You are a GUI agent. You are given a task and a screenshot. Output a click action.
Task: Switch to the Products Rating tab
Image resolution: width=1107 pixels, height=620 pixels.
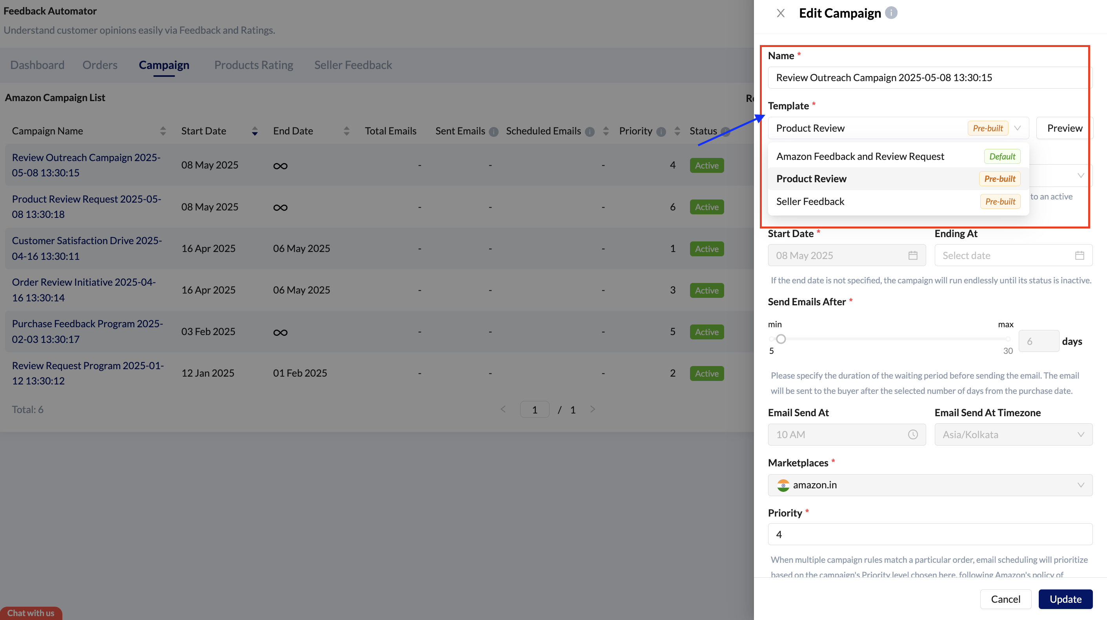click(253, 65)
